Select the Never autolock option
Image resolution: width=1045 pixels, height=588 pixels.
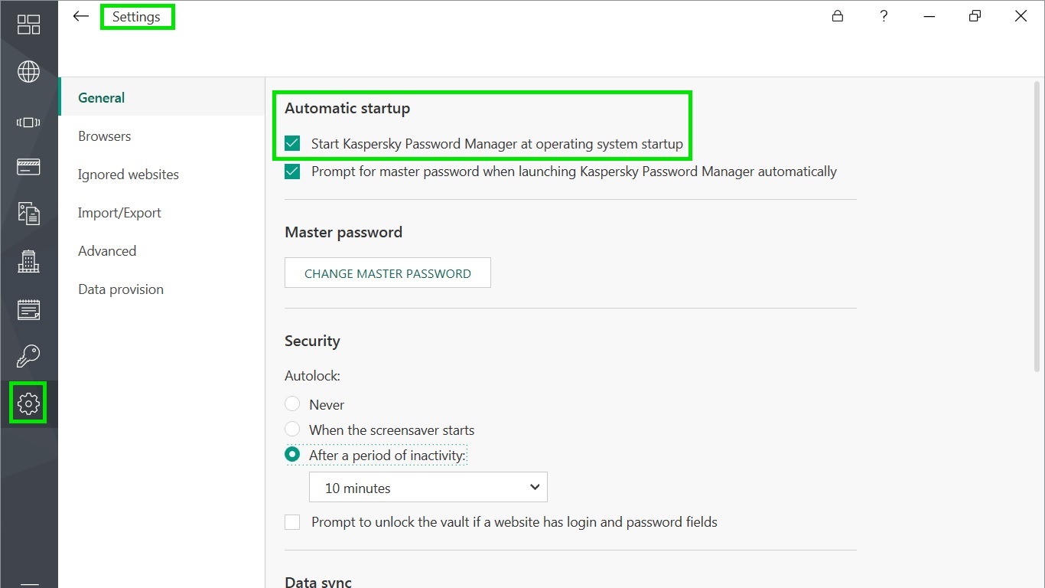point(292,404)
